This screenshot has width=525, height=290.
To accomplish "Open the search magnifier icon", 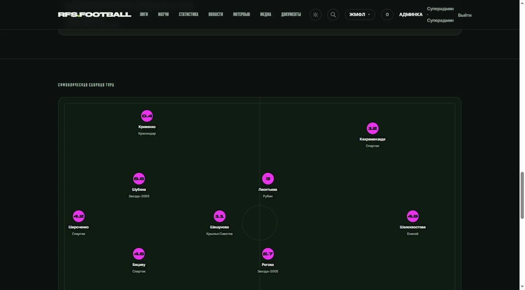I will coord(333,15).
